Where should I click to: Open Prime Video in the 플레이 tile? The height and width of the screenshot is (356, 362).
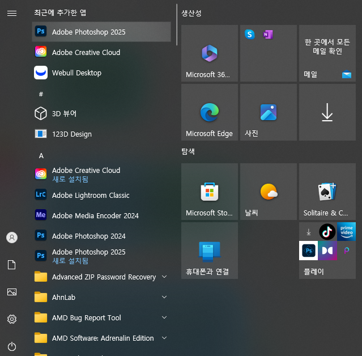pyautogui.click(x=346, y=232)
